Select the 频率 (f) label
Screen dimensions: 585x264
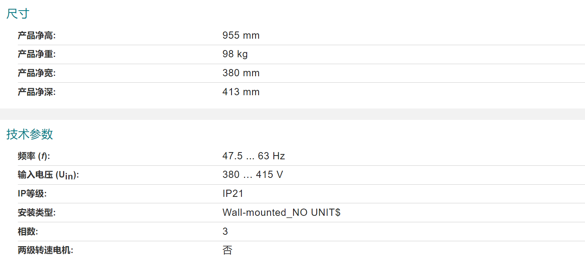click(34, 156)
